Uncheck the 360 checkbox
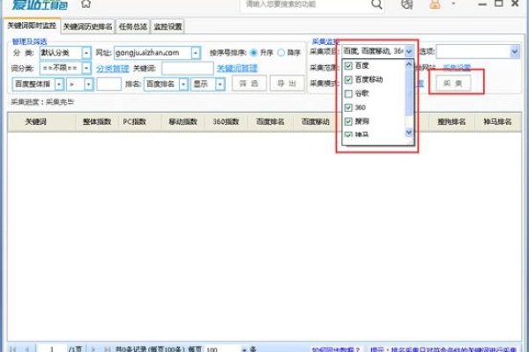 pos(348,107)
